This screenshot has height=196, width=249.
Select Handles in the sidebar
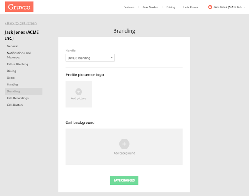click(x=13, y=84)
